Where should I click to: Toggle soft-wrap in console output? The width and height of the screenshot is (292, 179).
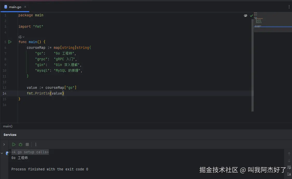pos(289,167)
